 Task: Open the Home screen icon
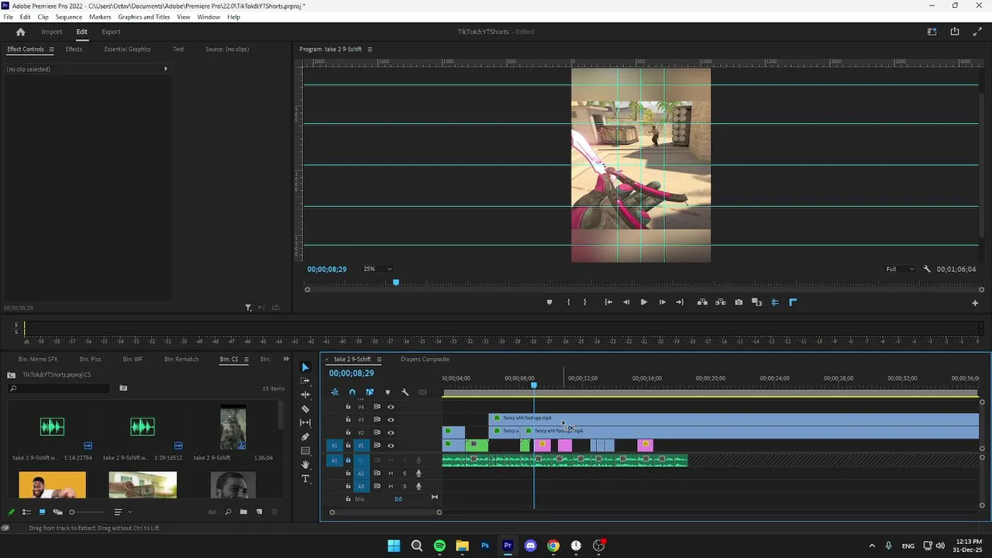click(21, 32)
